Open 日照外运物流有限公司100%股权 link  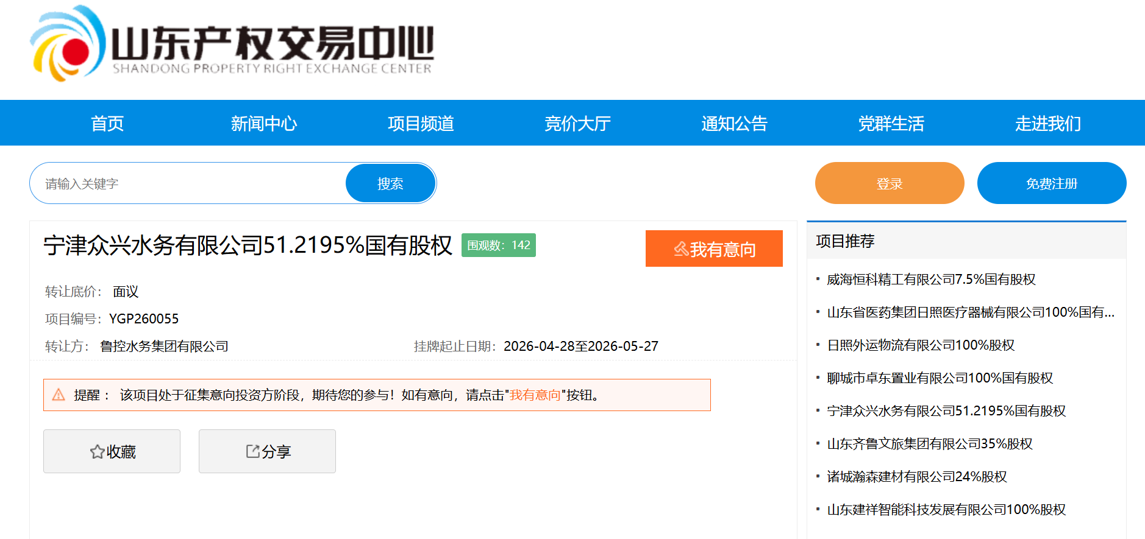tap(921, 345)
